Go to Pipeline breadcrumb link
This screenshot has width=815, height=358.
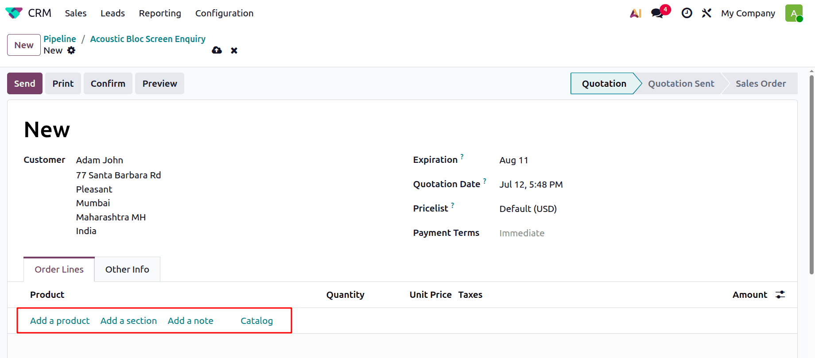pyautogui.click(x=60, y=39)
